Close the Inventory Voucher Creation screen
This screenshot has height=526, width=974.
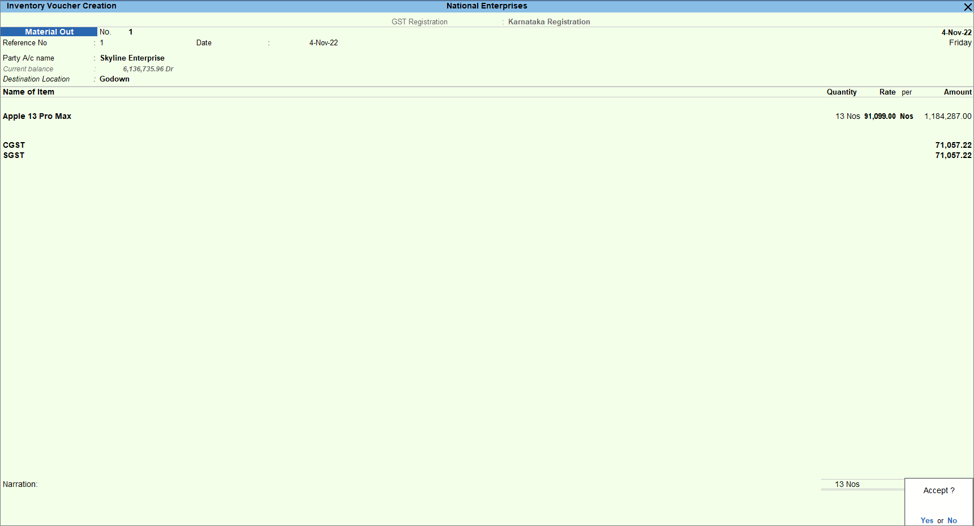click(x=968, y=7)
